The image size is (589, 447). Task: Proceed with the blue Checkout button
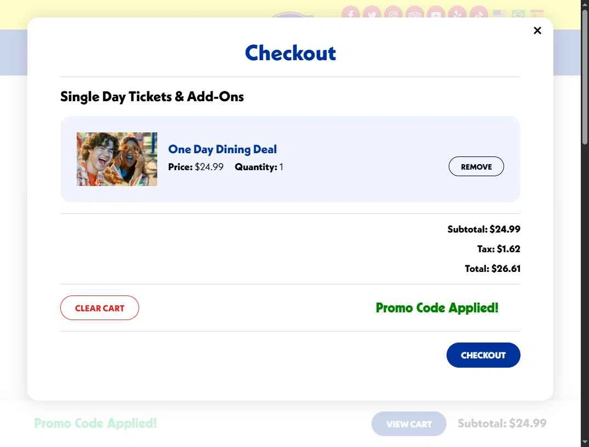coord(483,355)
